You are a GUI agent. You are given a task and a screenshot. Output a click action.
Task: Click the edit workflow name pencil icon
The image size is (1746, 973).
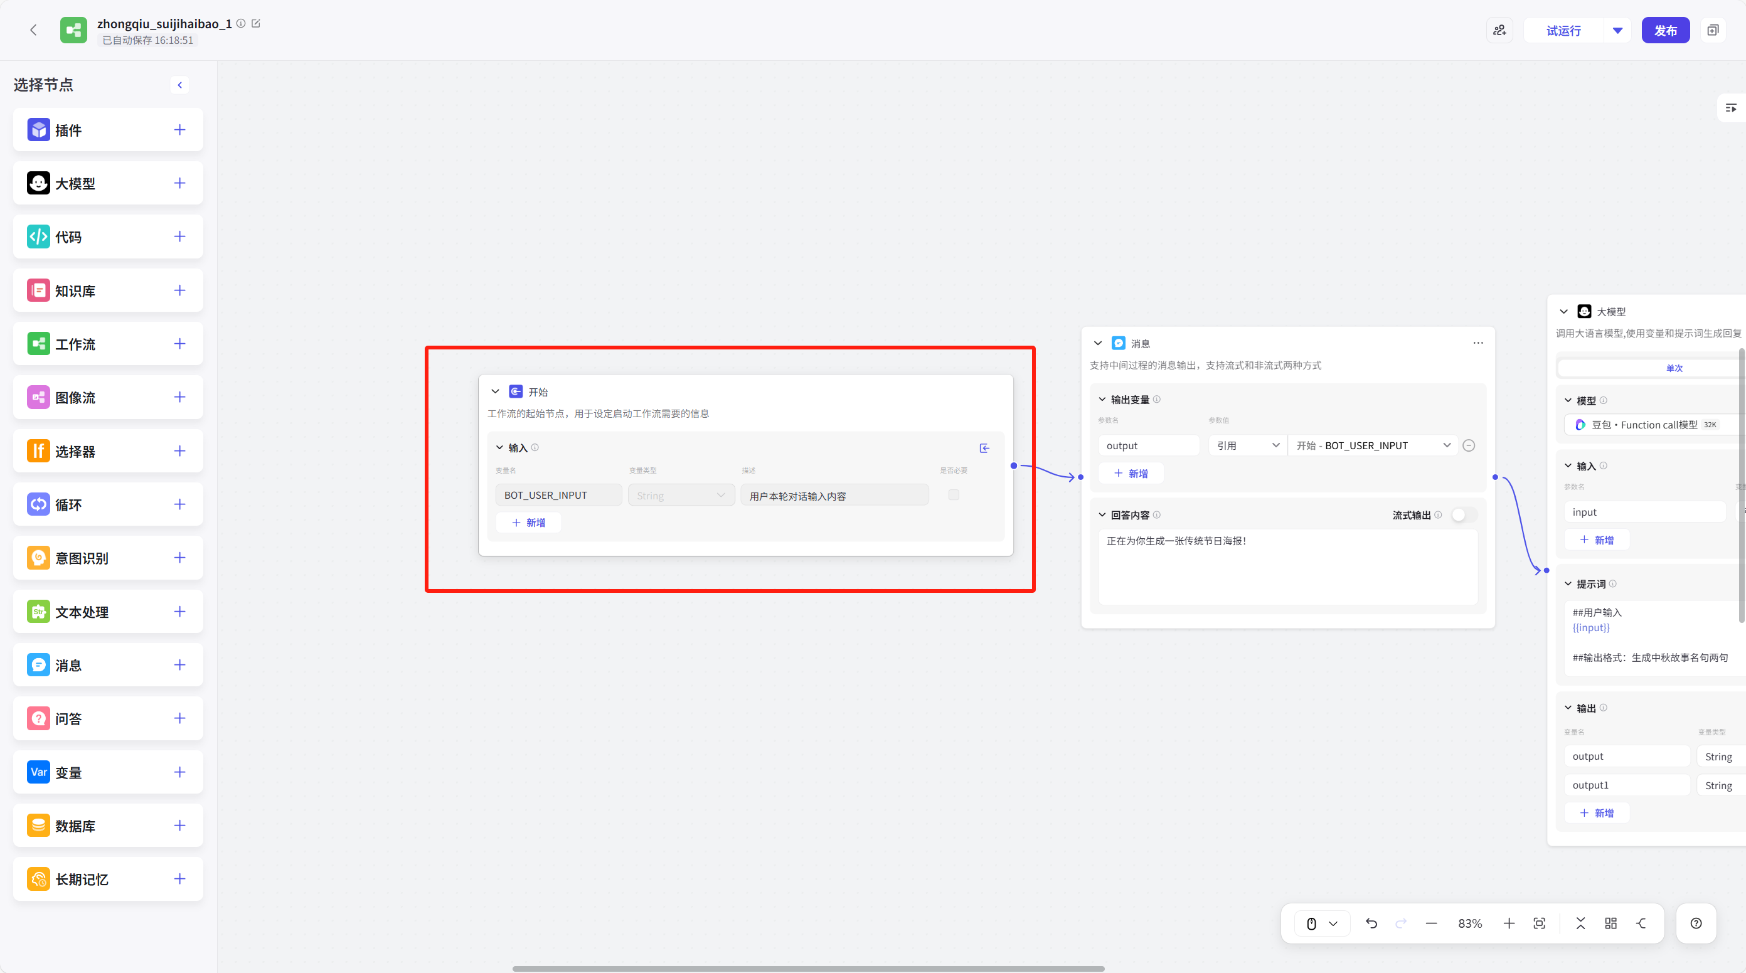coord(256,24)
